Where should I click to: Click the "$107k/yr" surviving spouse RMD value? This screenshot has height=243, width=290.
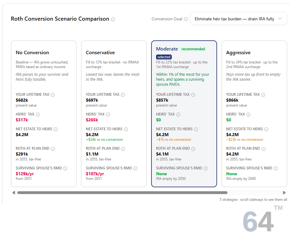pyautogui.click(x=95, y=174)
